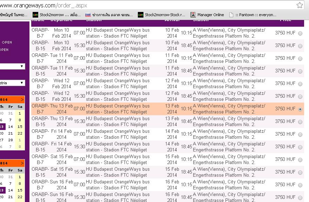
Task: Click the browser address bar URL
Action: 43,5
